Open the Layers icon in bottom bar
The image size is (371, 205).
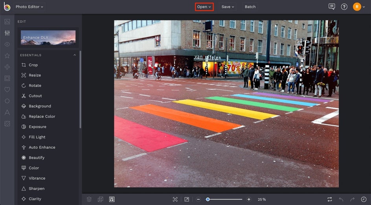click(x=89, y=200)
